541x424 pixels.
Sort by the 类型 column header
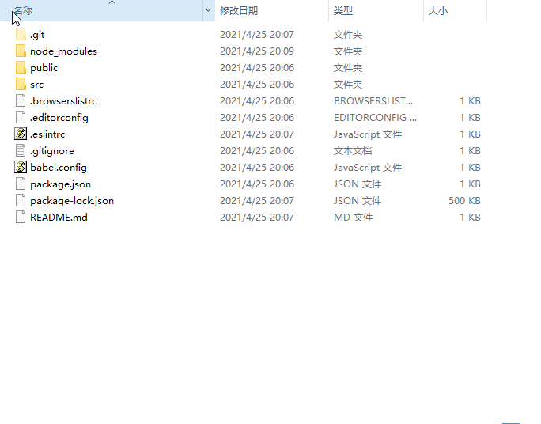pyautogui.click(x=376, y=10)
